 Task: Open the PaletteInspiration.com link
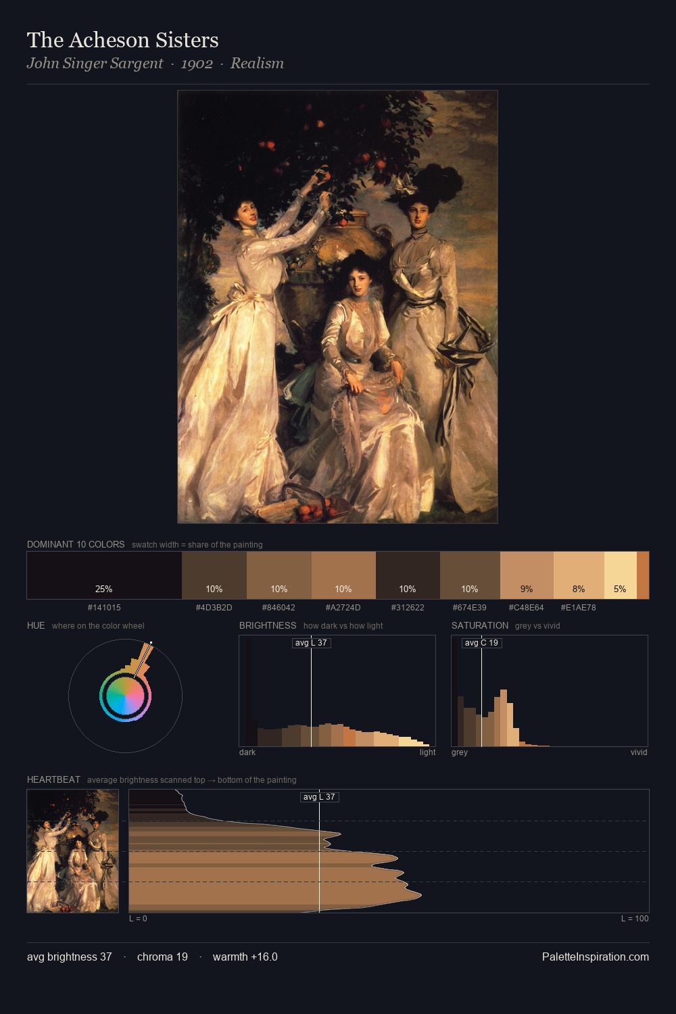[596, 957]
